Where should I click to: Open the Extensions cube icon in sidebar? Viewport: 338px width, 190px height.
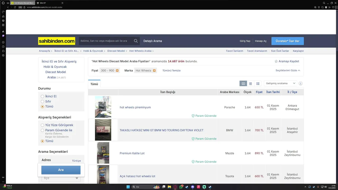[3, 51]
